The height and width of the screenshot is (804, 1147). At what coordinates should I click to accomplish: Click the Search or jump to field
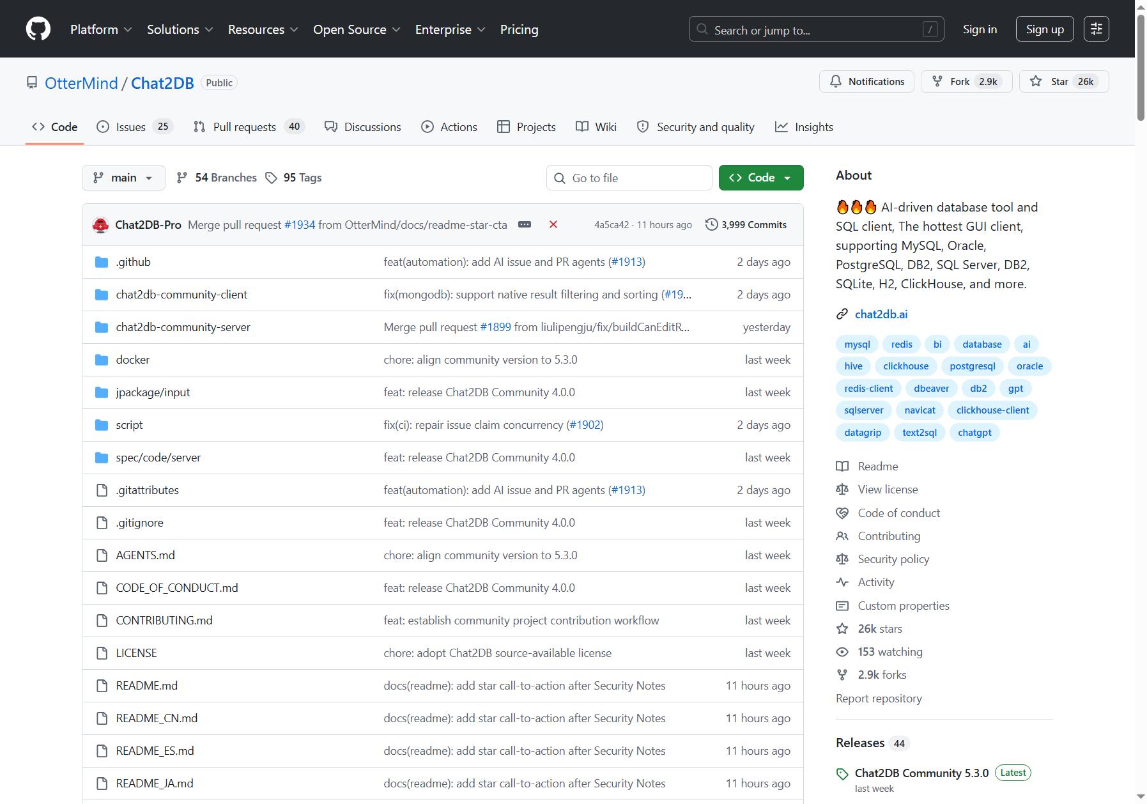[816, 29]
